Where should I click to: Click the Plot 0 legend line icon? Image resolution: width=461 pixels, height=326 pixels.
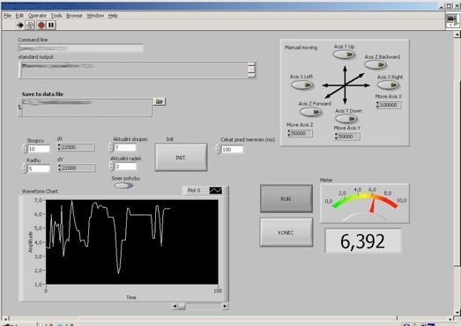[x=216, y=190]
